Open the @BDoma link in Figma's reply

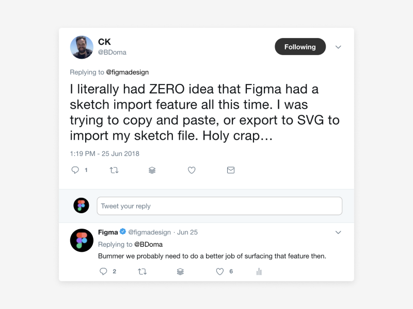pos(149,244)
